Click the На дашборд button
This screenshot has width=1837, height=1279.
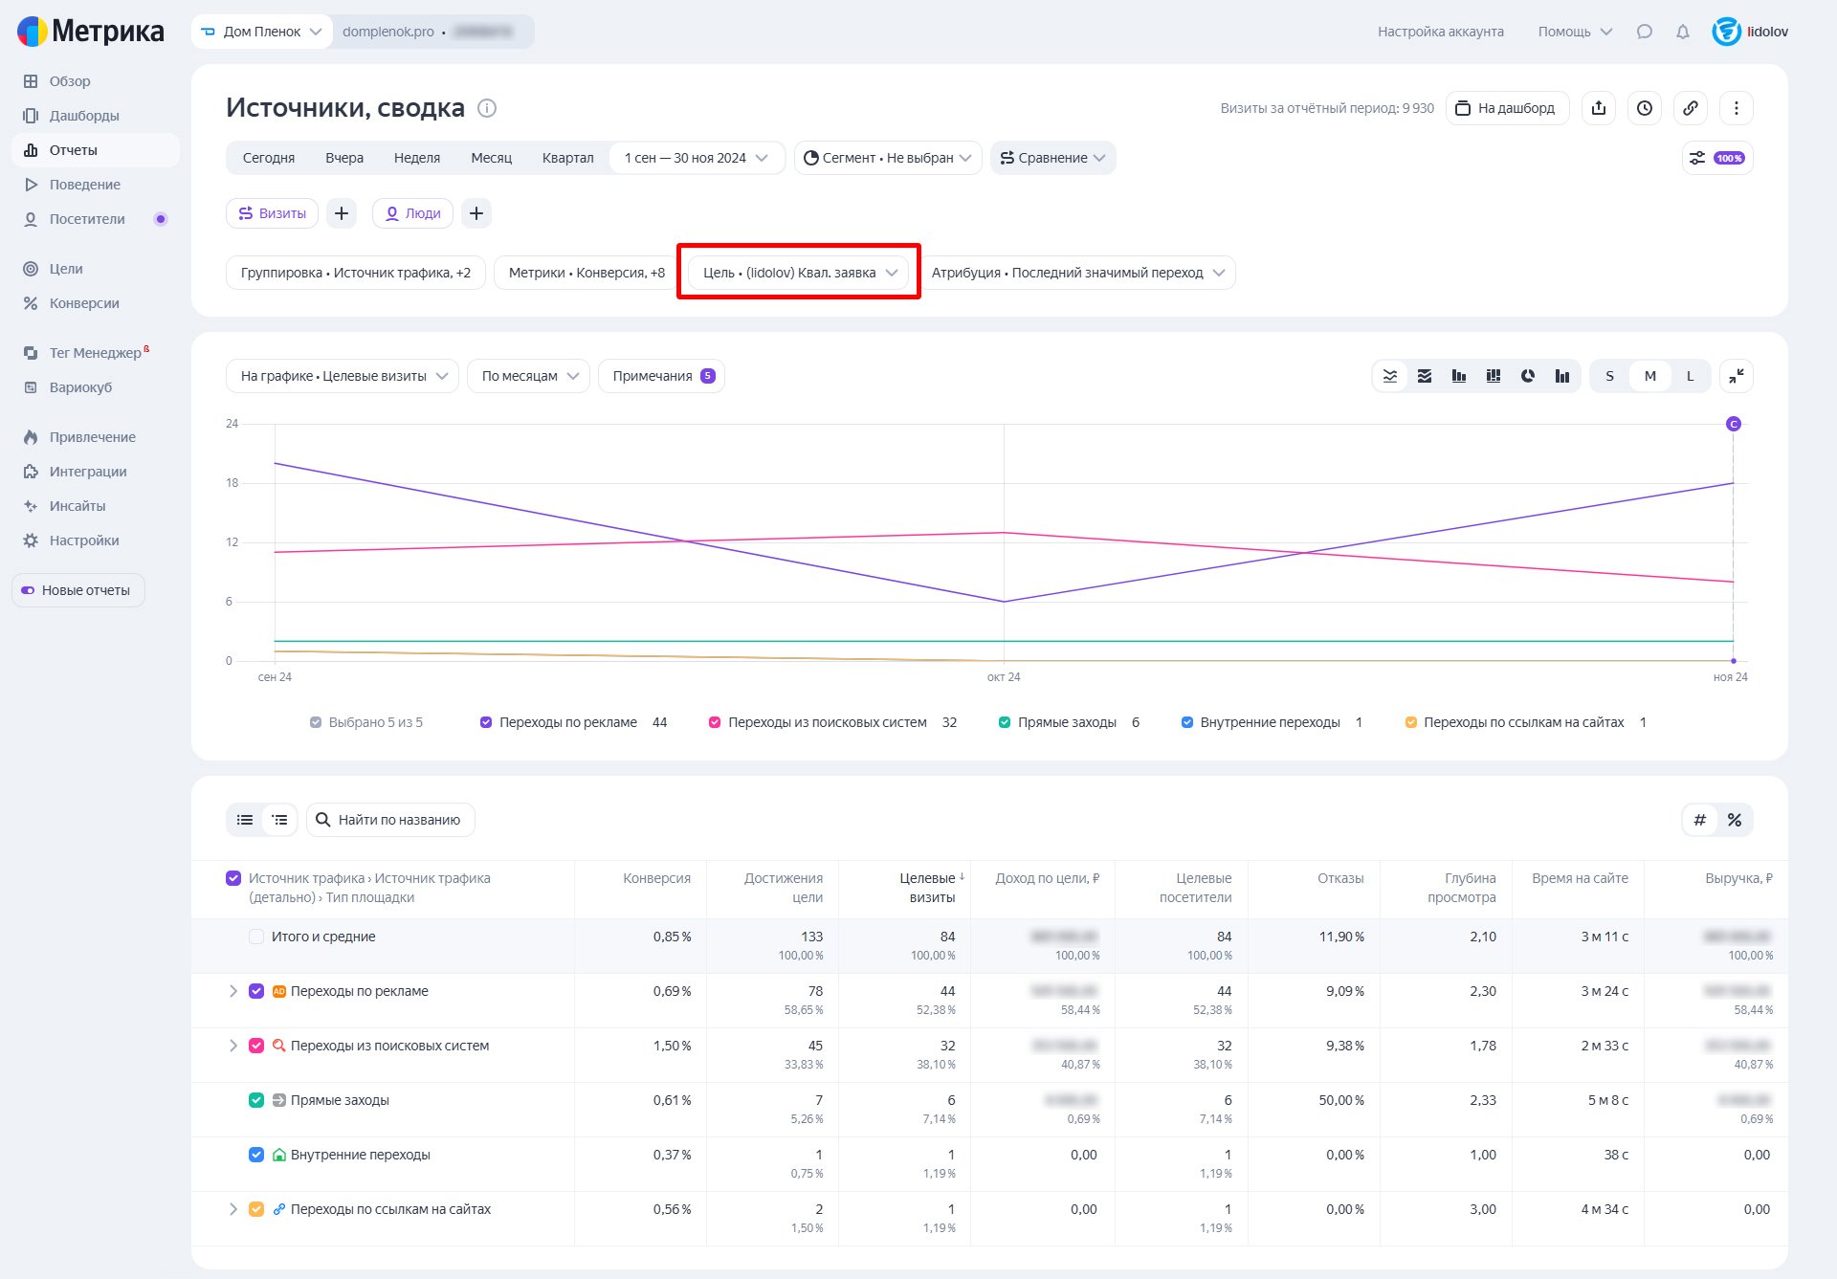pyautogui.click(x=1506, y=108)
